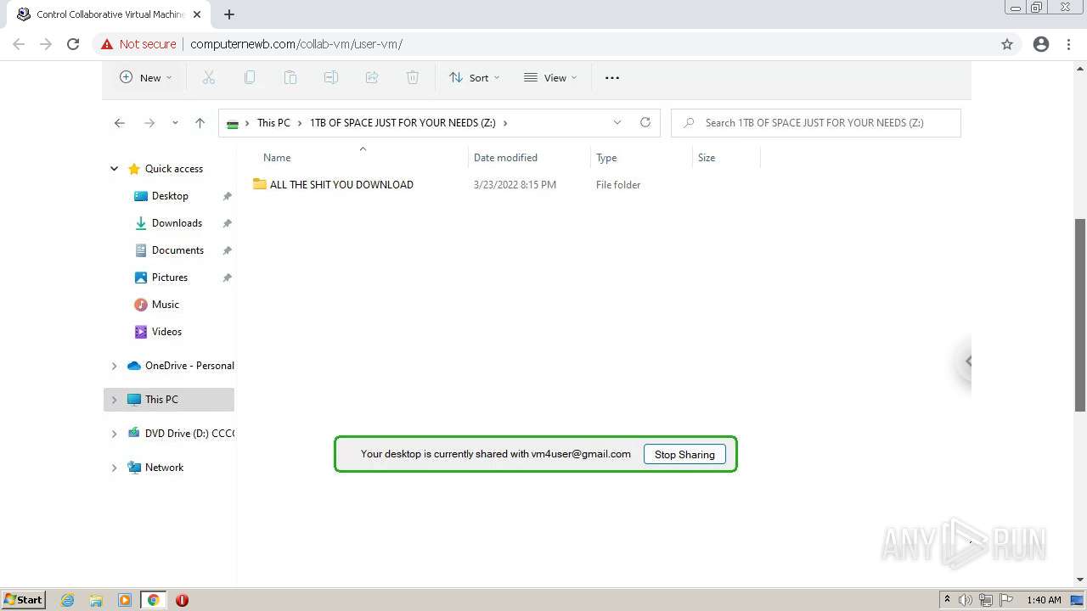Click the Copy icon in toolbar
This screenshot has height=611, width=1087.
pos(250,77)
